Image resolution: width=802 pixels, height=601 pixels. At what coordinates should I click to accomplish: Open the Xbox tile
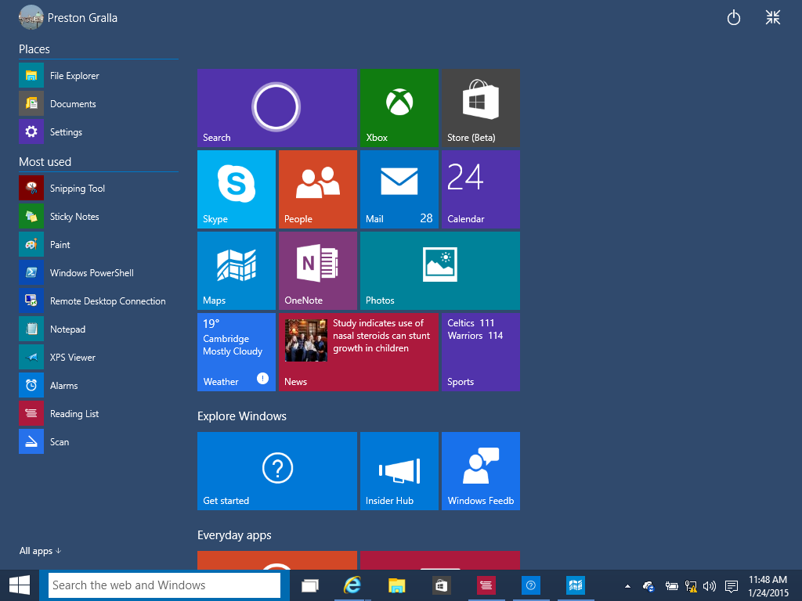(x=399, y=108)
